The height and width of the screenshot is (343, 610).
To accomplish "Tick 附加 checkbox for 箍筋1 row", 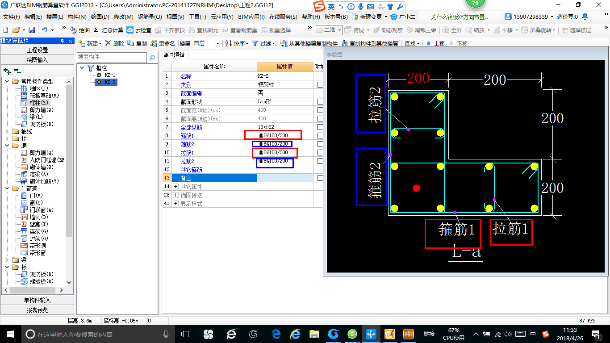I will [320, 135].
